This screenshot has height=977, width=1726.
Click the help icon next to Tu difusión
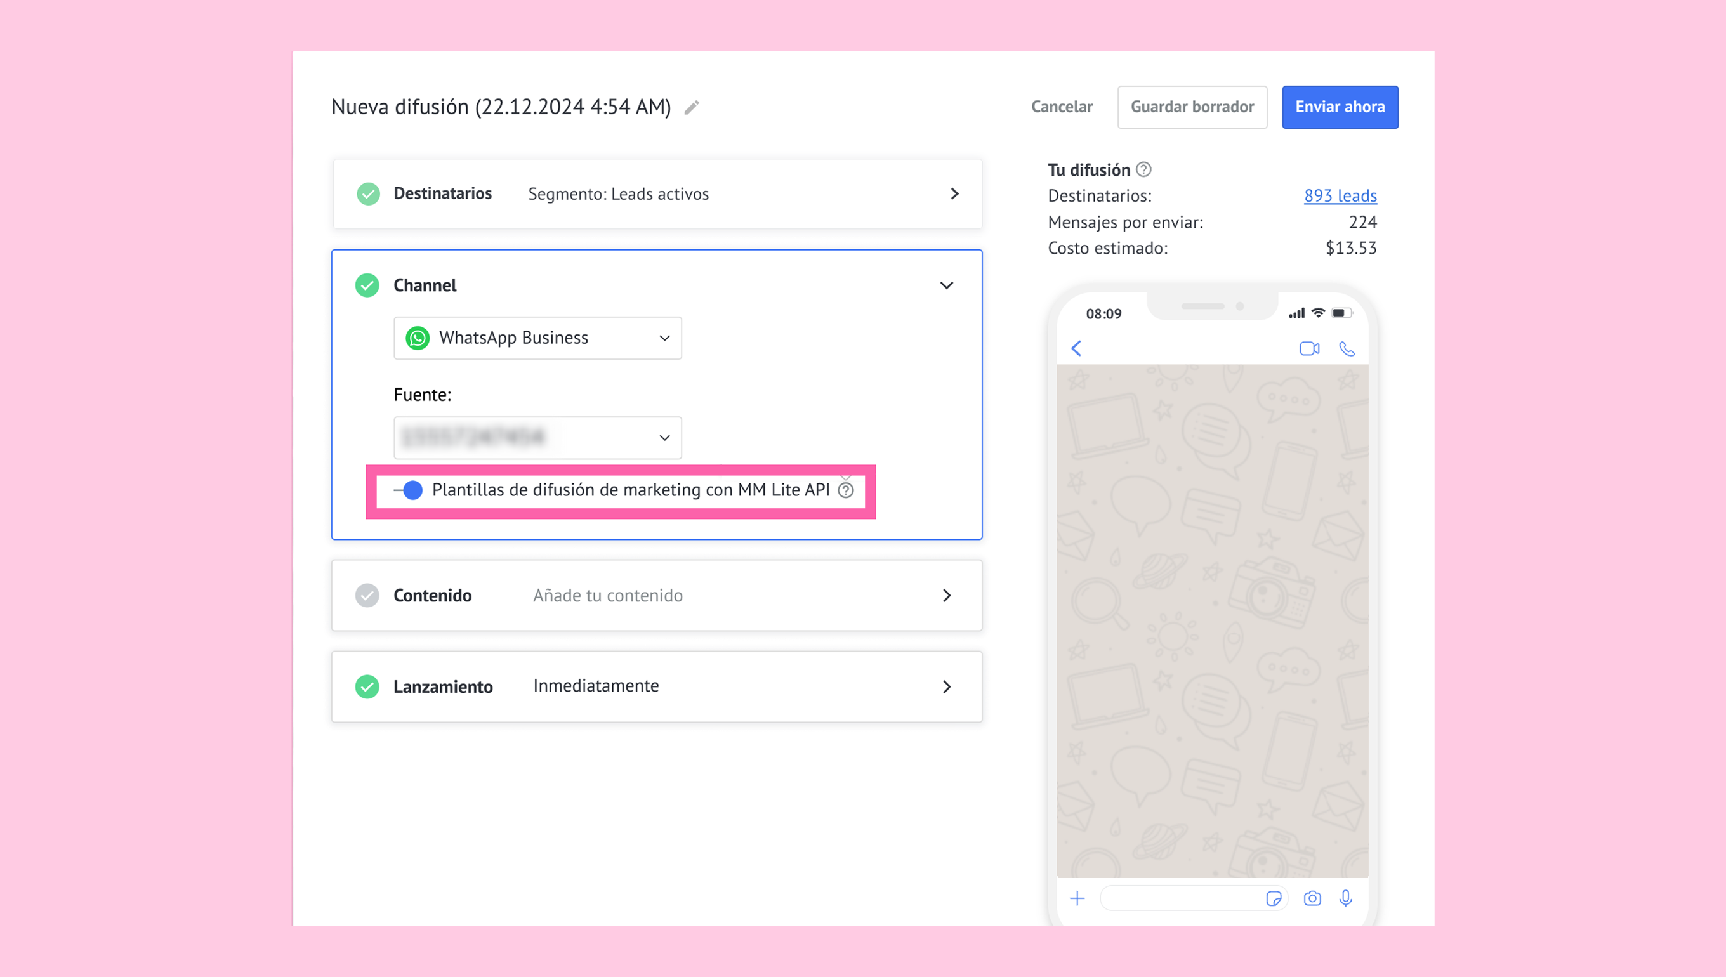pyautogui.click(x=1143, y=170)
